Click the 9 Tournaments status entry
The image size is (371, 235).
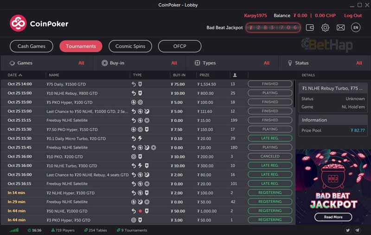coord(132,230)
